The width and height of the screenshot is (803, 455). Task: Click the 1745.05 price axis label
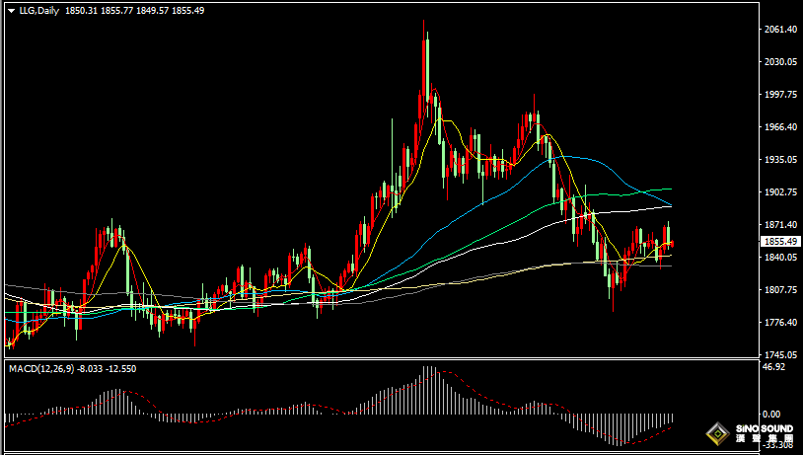[780, 354]
